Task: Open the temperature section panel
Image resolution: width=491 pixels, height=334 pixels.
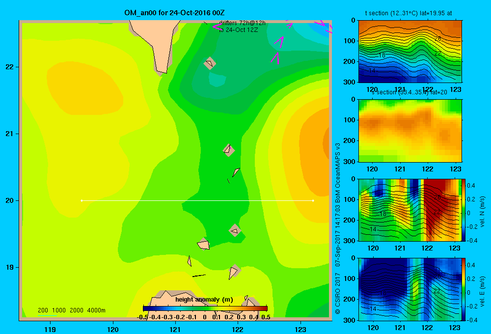Action: tap(410, 52)
